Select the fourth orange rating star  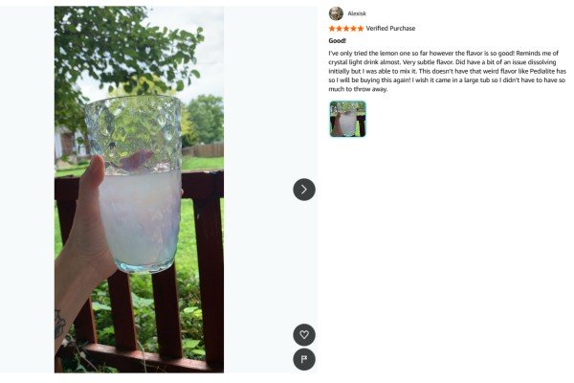point(353,28)
